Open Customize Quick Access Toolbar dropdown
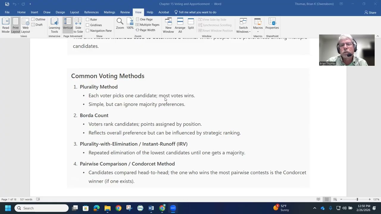This screenshot has width=381, height=214. (30, 4)
